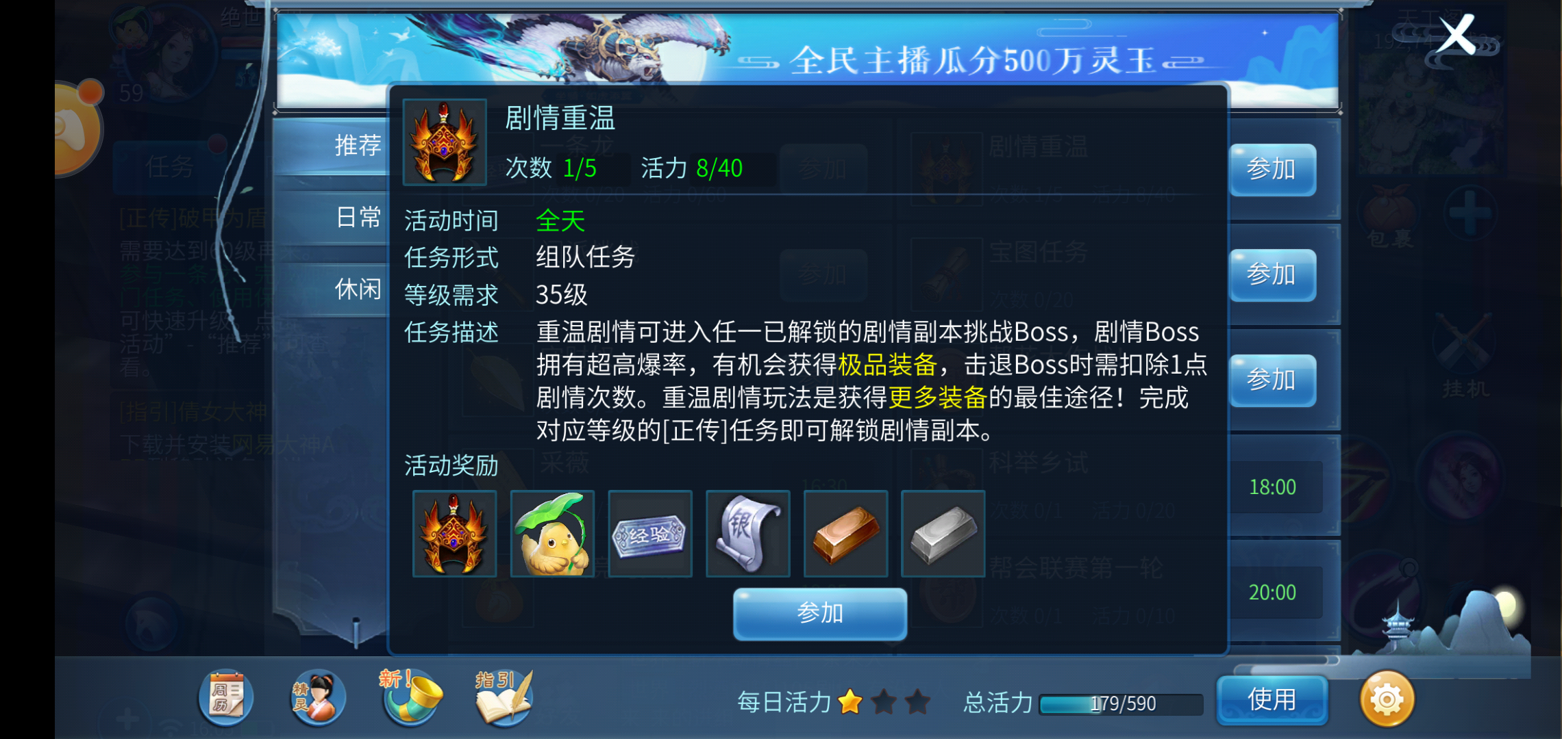This screenshot has height=739, width=1562.
Task: Click the 使用 button
Action: tap(1272, 700)
